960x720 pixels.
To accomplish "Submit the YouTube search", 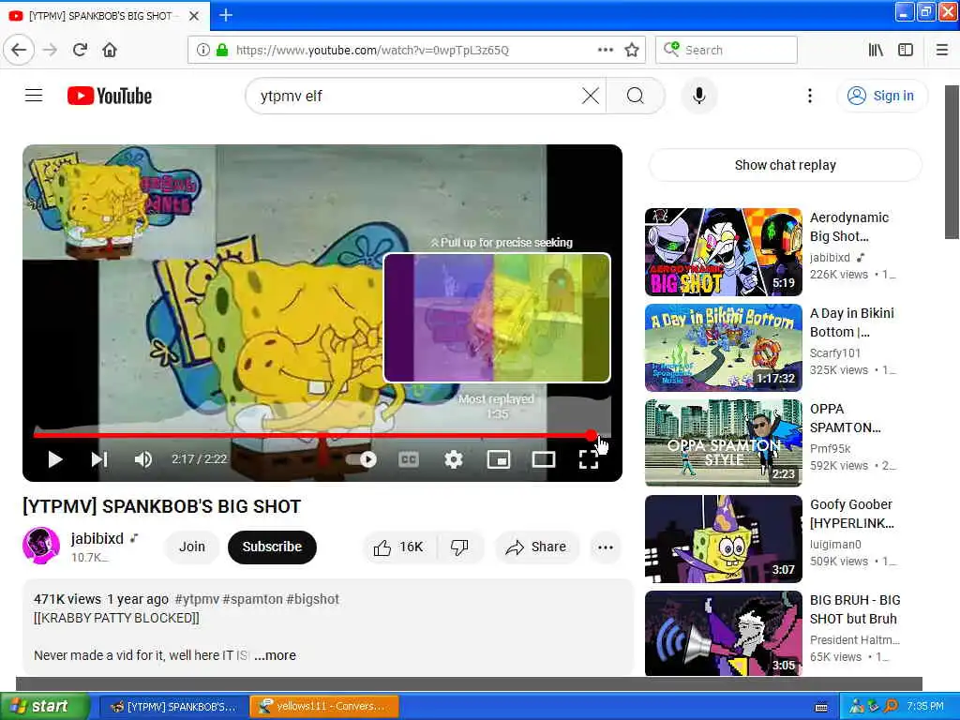I will (x=636, y=96).
